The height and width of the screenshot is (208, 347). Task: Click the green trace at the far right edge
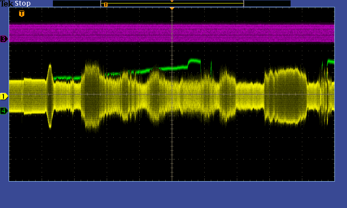[331, 62]
